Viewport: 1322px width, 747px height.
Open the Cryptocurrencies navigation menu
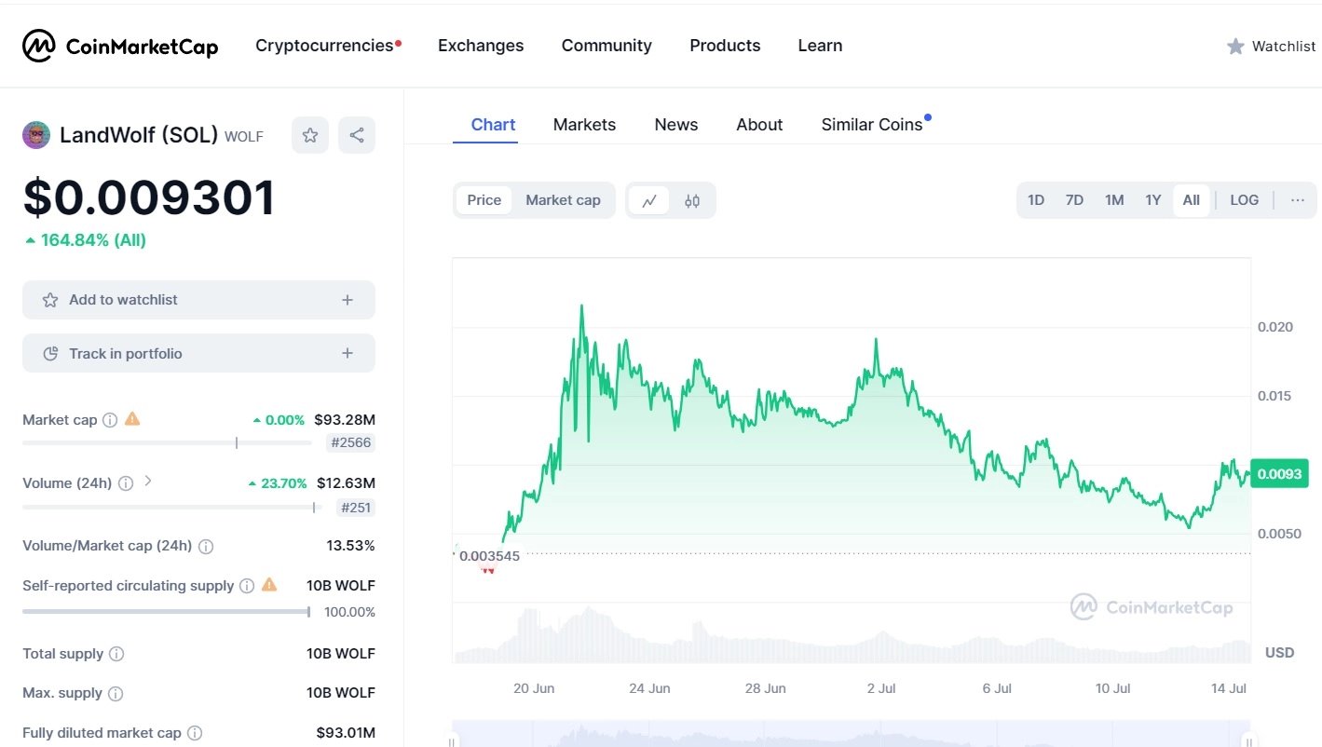click(324, 46)
